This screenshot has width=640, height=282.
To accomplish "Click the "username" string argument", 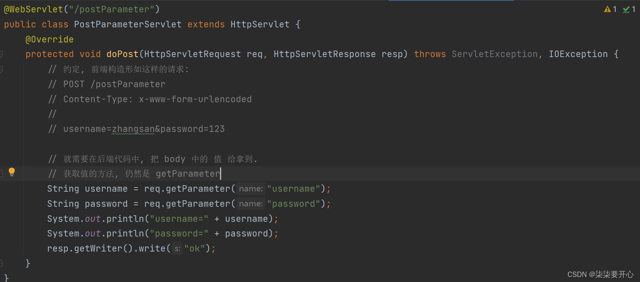I will coord(294,189).
